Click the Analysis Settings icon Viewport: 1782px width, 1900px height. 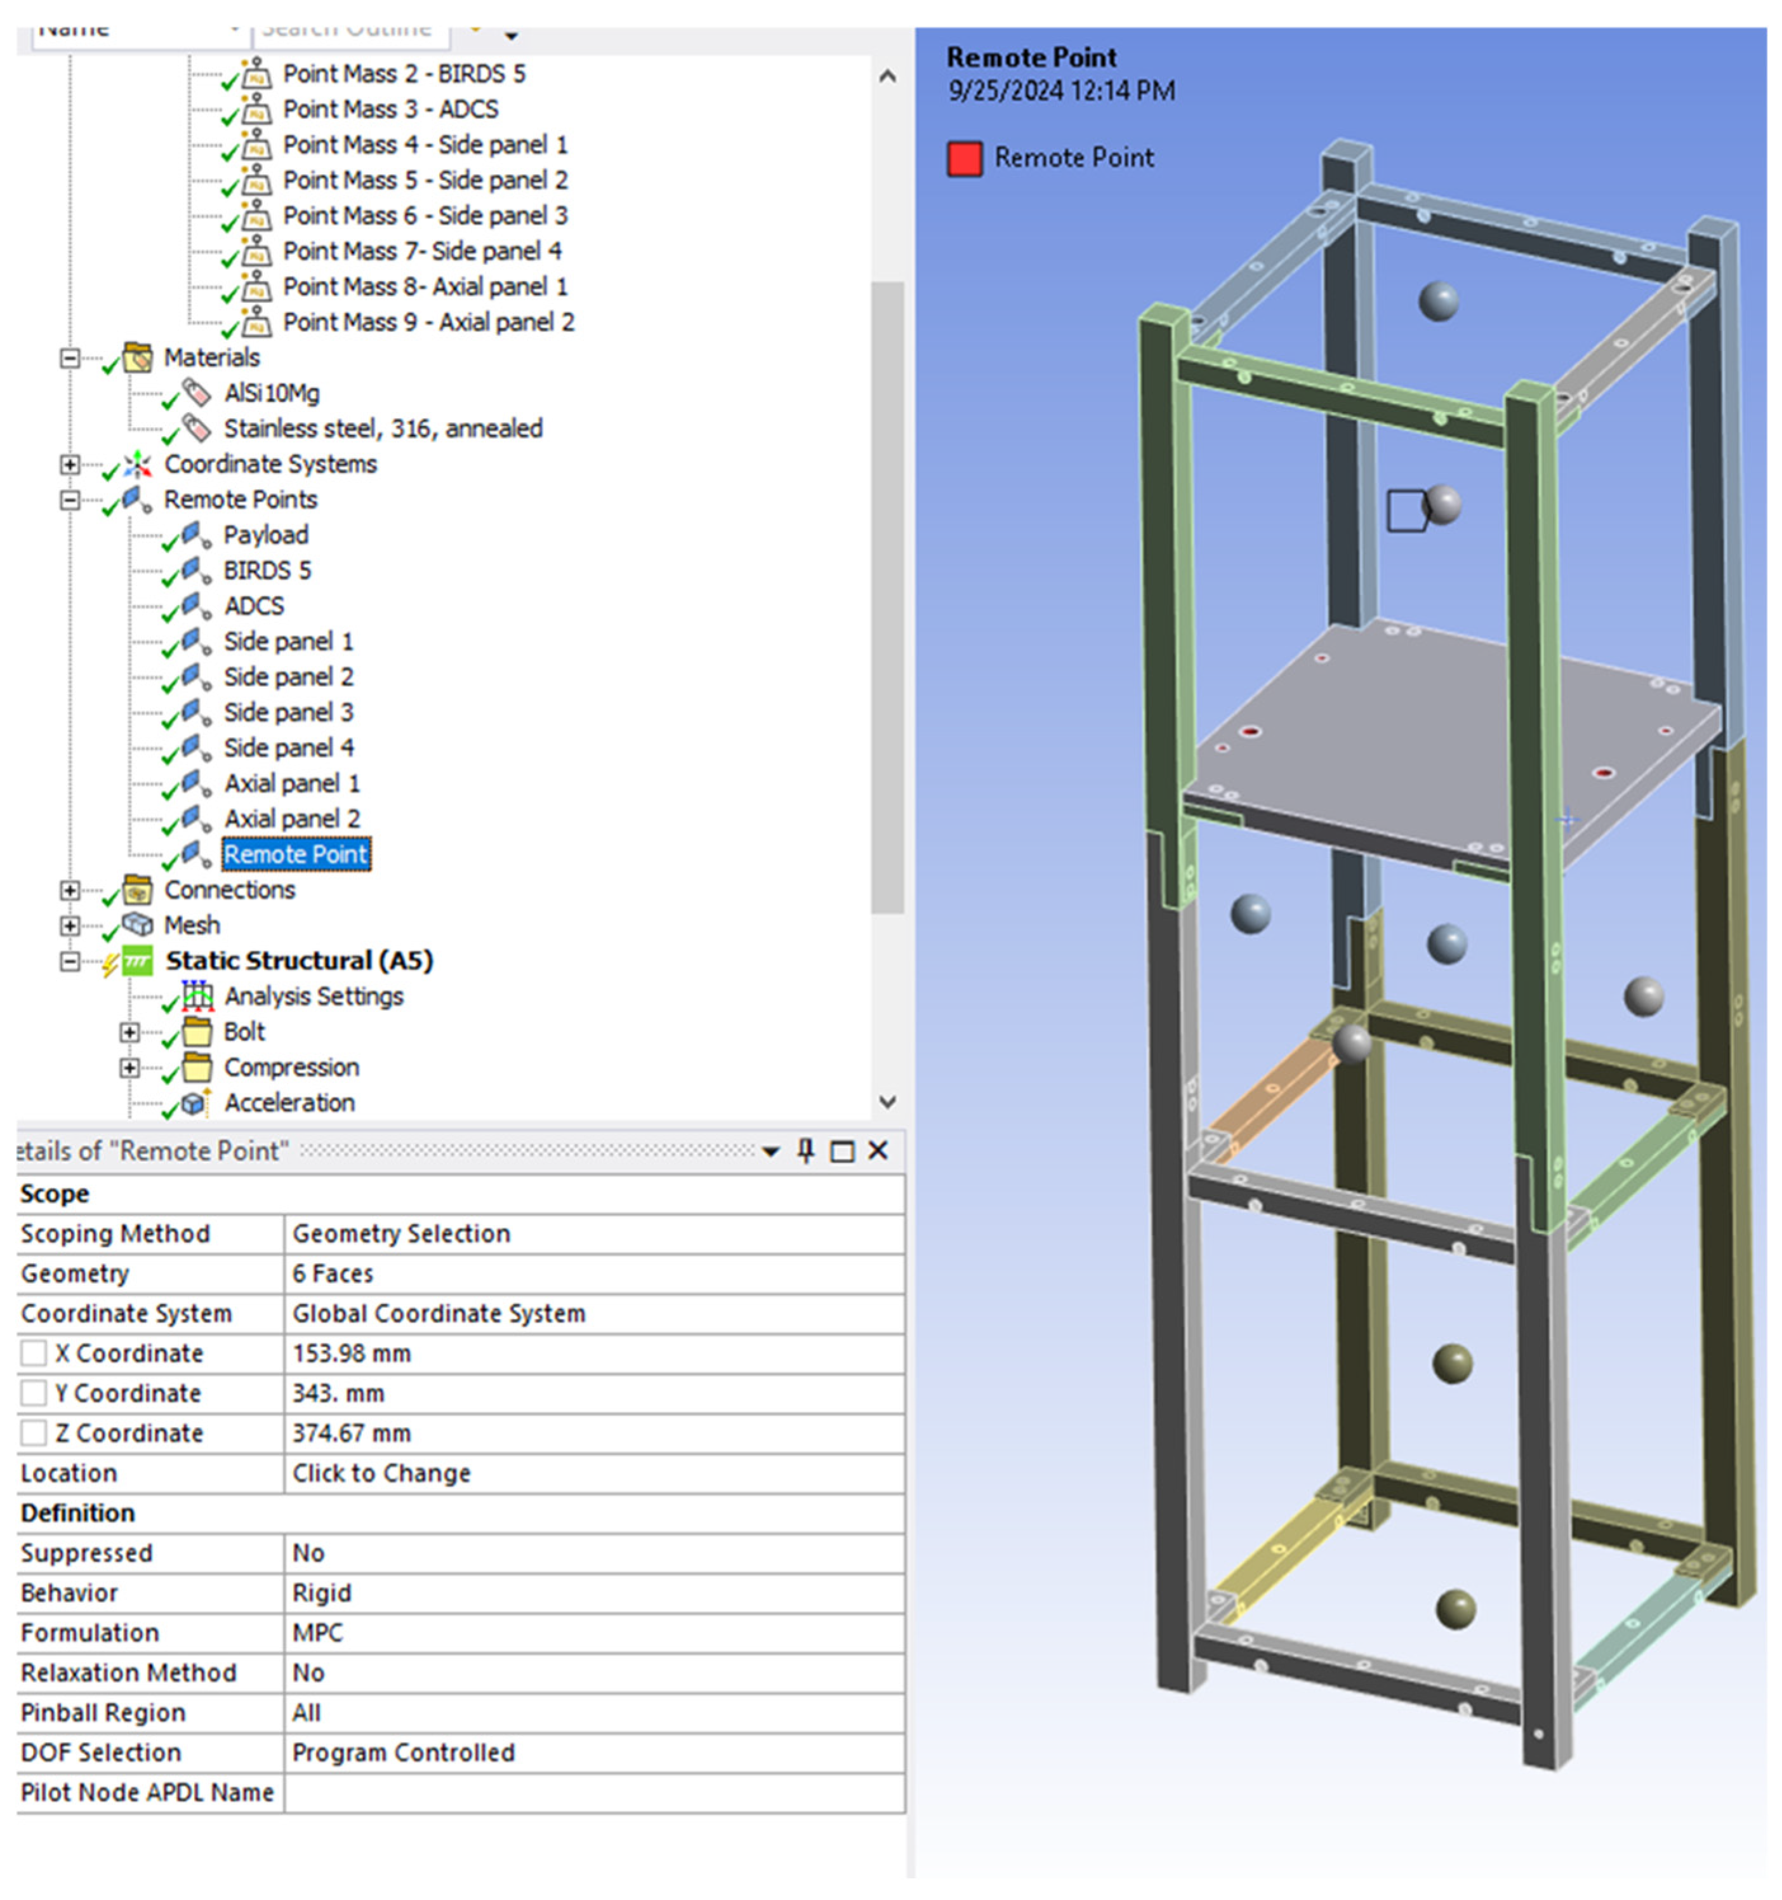(198, 996)
